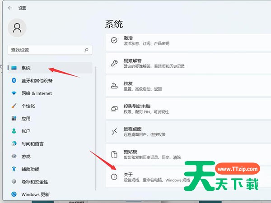
Task: Open the 应用 settings category
Action: (x=26, y=118)
